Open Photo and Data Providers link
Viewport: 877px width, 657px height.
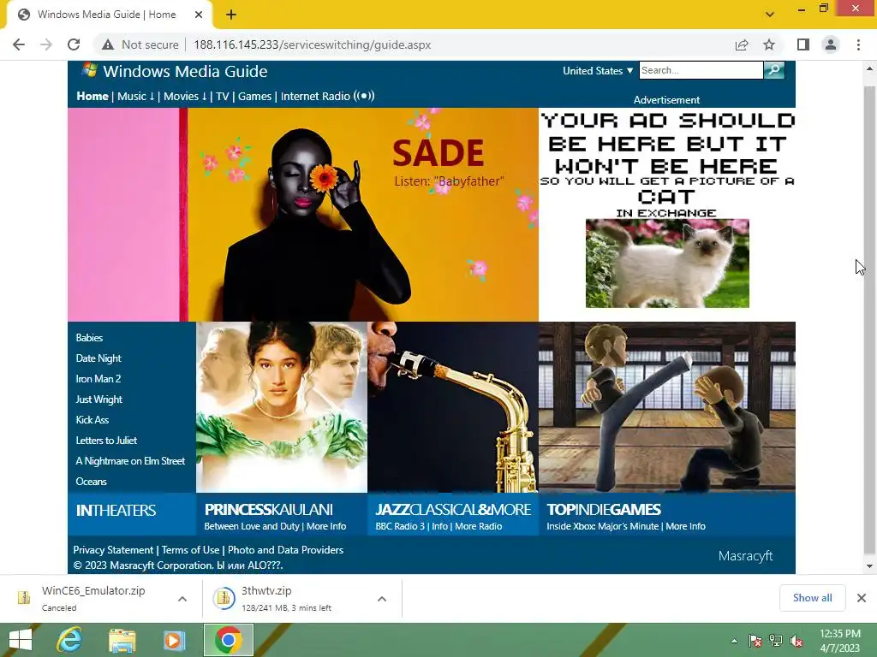tap(285, 550)
